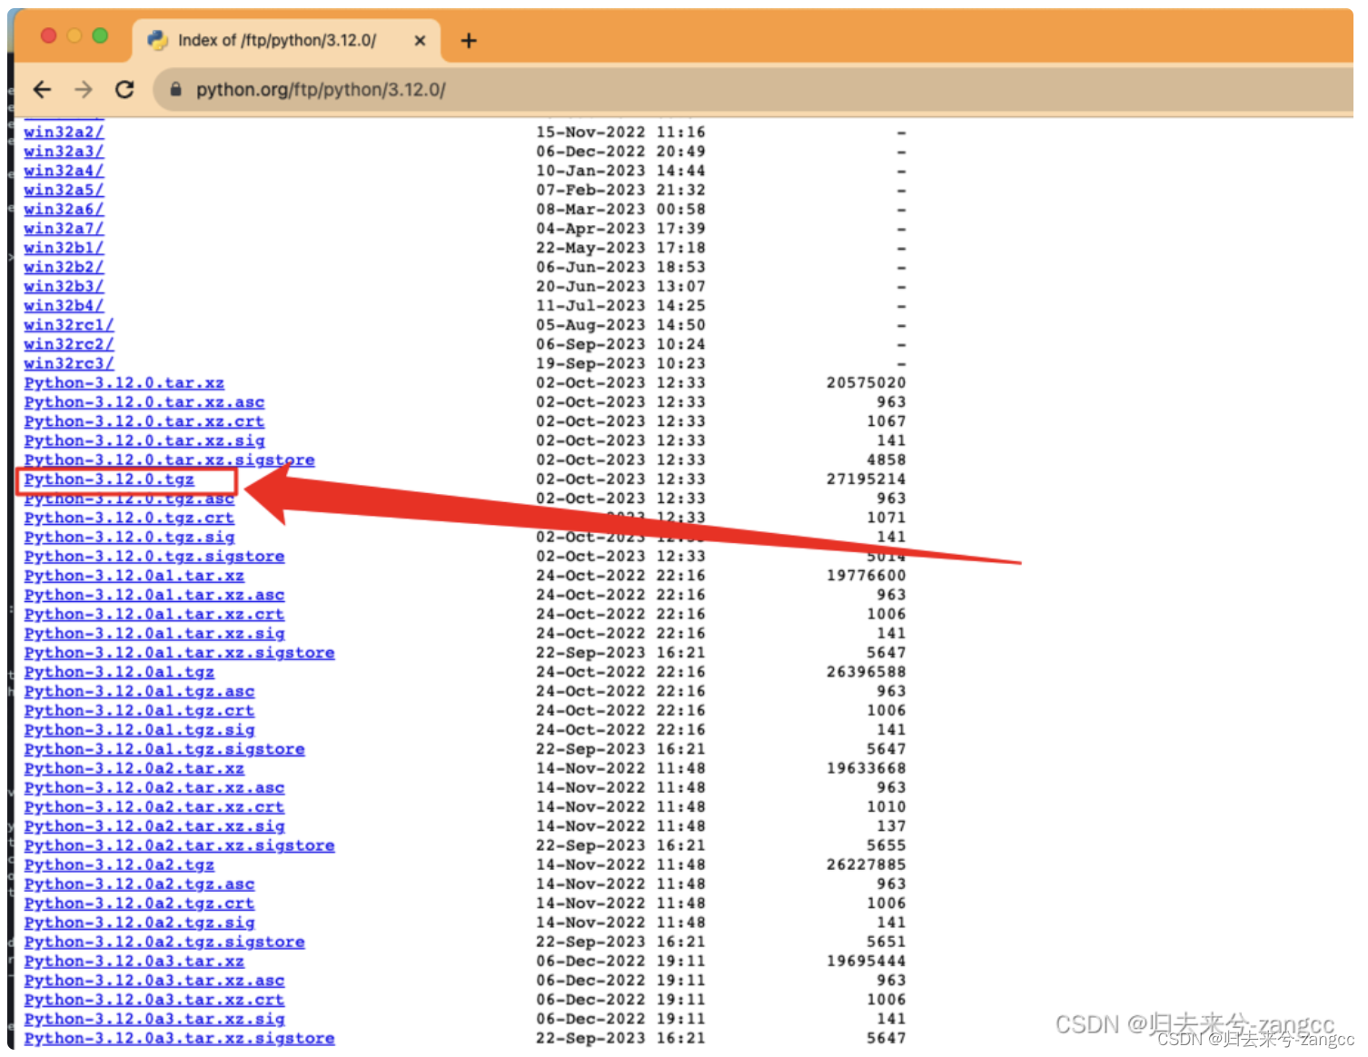
Task: Open the win32b1/ directory link
Action: (64, 248)
